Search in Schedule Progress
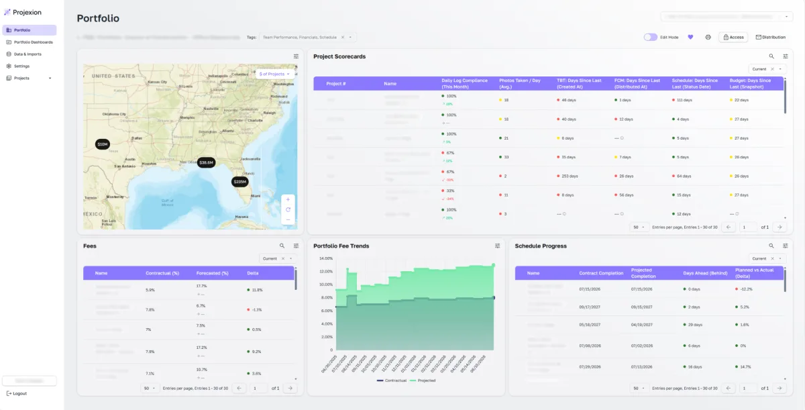The height and width of the screenshot is (410, 805). [771, 246]
